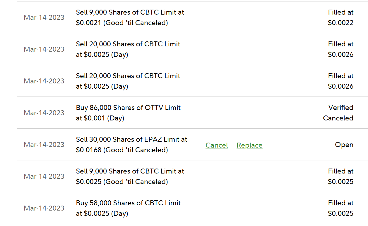Select Sell 9,000 CBTC at $0.0025 order description
The image size is (368, 226).
click(x=130, y=176)
